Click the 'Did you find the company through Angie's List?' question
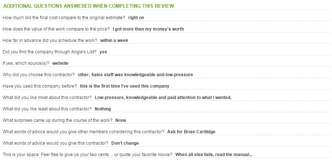Screen dimensions: 332x162 click(49, 52)
